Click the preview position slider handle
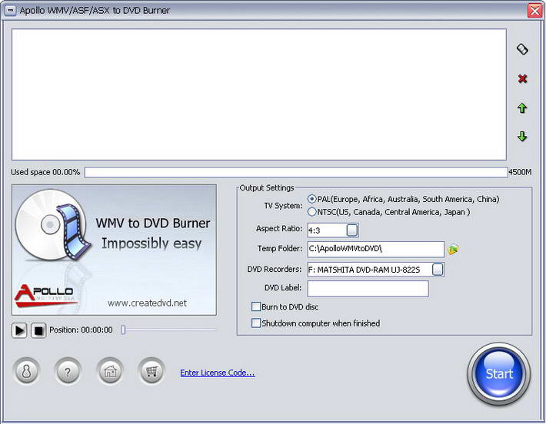This screenshot has width=546, height=424. (x=123, y=330)
